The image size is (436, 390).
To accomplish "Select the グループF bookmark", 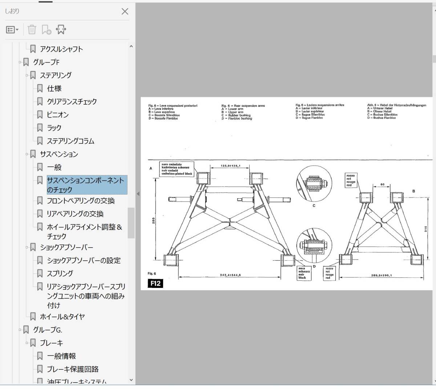I will coord(46,62).
